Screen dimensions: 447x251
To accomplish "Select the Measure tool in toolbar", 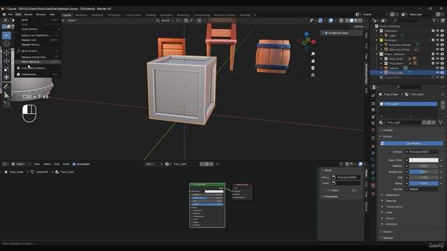I will pos(6,95).
